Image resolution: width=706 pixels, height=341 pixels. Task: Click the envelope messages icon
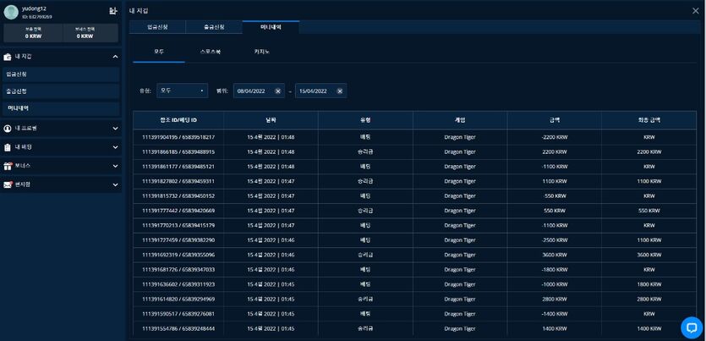coord(8,184)
